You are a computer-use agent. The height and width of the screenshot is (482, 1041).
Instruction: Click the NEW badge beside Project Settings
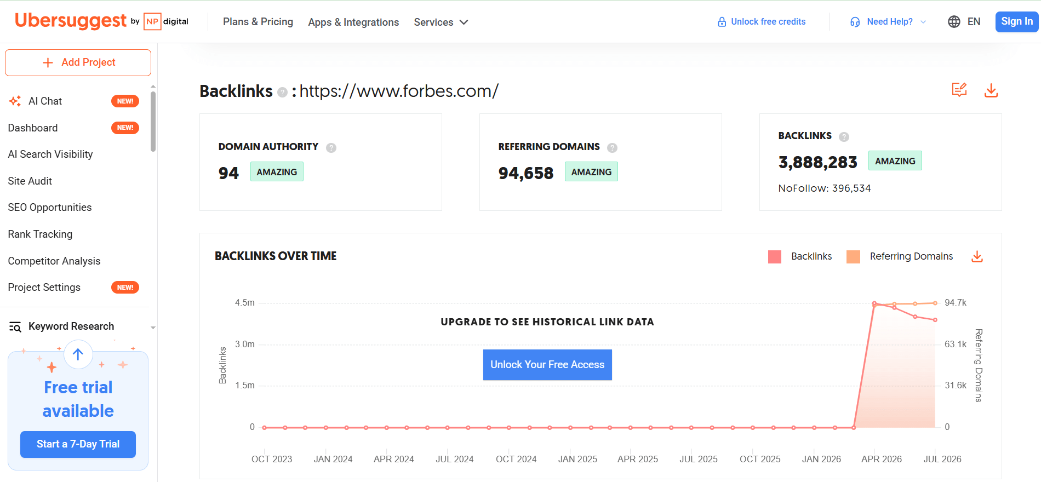(x=125, y=288)
